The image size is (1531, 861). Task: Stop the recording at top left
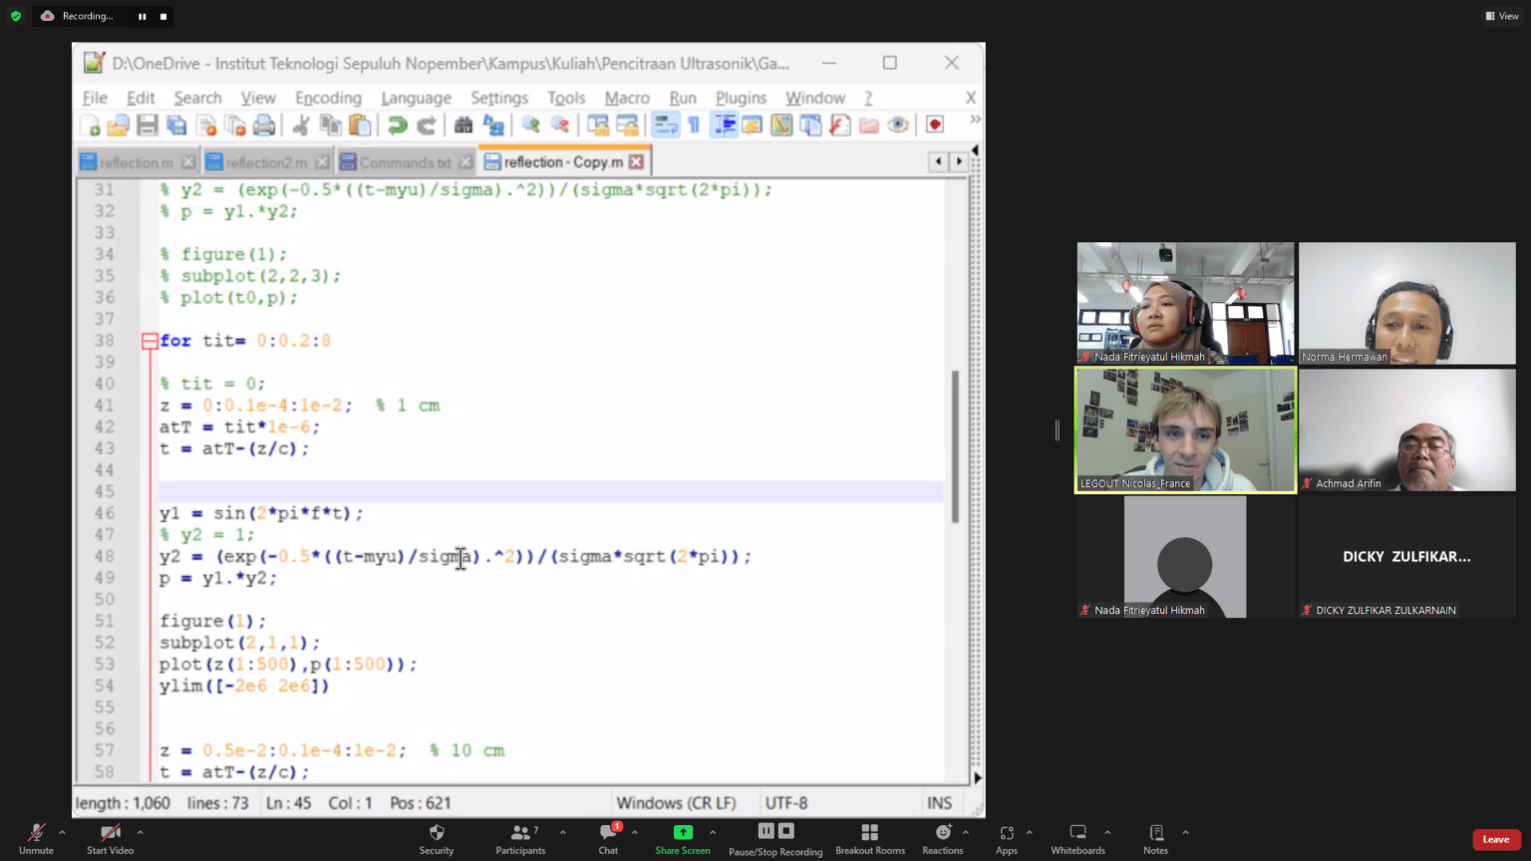163,16
